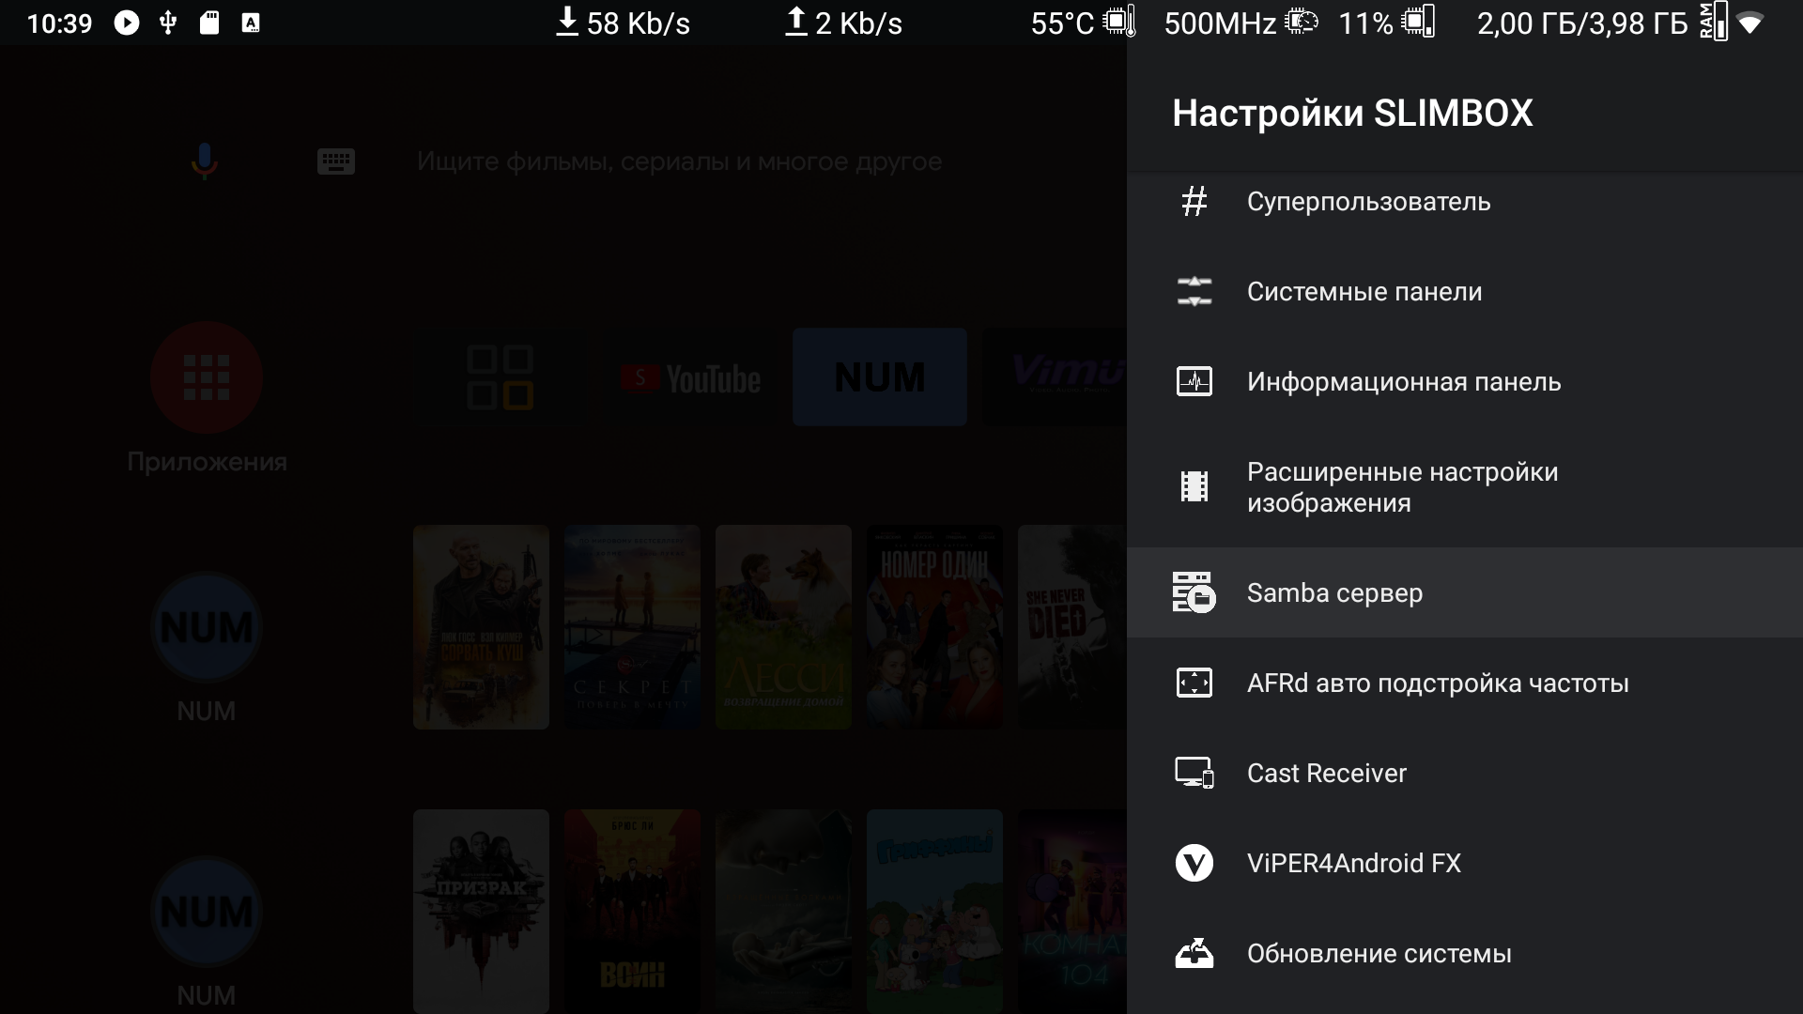
Task: Open AFRd авто подстройка частоты
Action: [x=1437, y=683]
